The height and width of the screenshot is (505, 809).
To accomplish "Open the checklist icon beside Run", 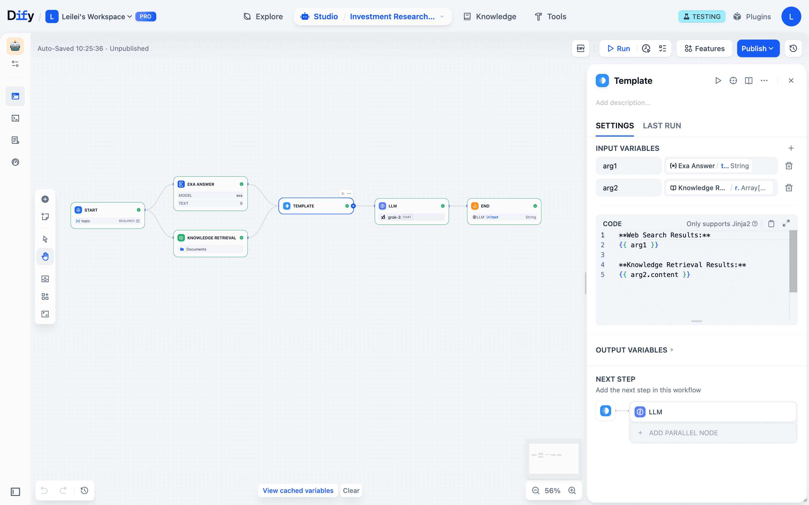I will (663, 48).
